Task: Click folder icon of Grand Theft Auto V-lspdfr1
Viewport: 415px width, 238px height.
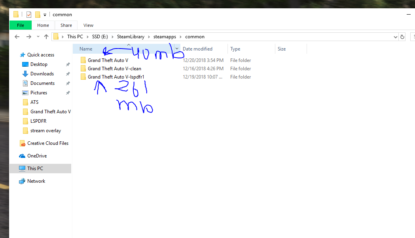Action: click(x=83, y=77)
